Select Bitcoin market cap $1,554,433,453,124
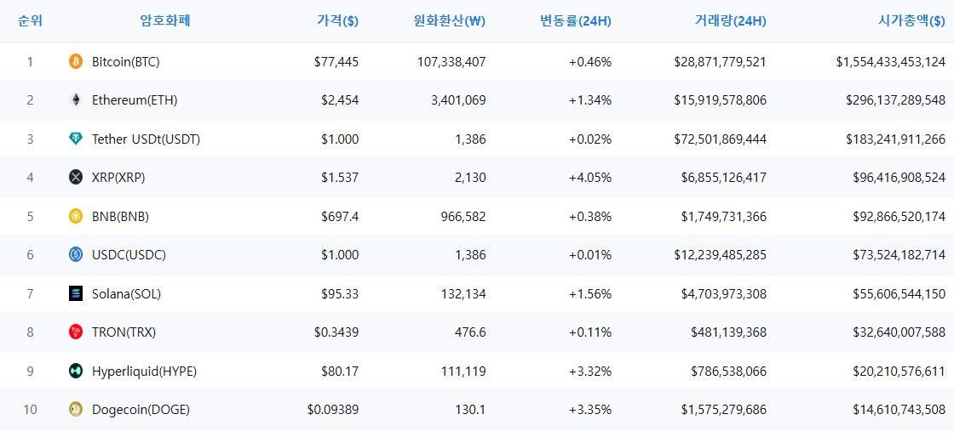This screenshot has height=437, width=954. pos(891,61)
